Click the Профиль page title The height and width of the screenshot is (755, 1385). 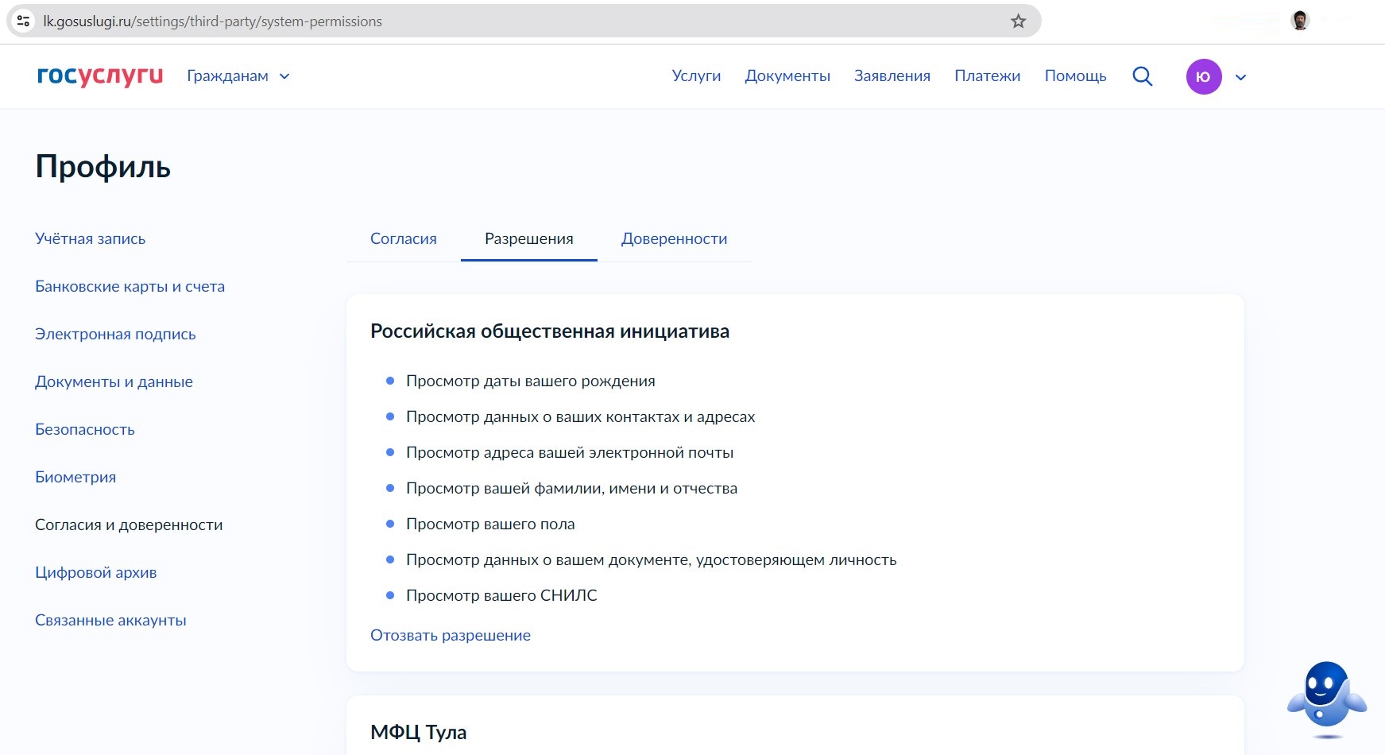pyautogui.click(x=103, y=167)
